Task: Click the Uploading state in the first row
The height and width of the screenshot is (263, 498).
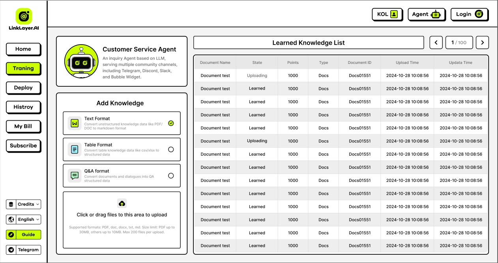Action: (257, 76)
